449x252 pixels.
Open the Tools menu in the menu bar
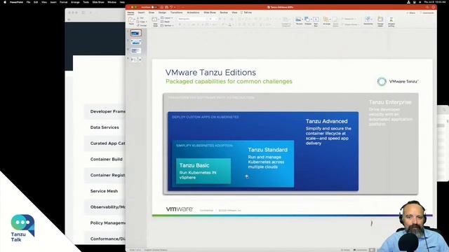click(x=86, y=2)
